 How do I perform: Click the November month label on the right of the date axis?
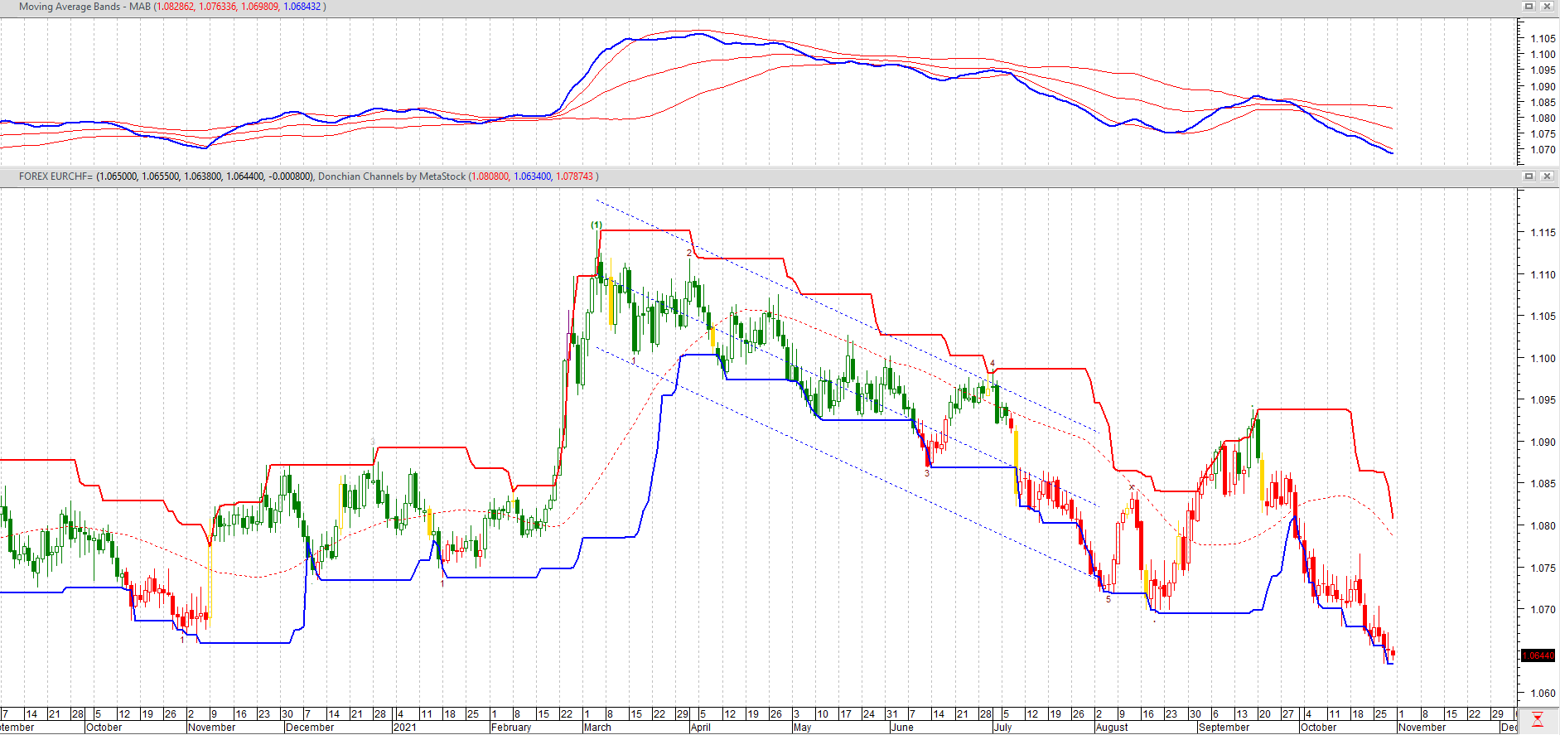pos(1422,728)
